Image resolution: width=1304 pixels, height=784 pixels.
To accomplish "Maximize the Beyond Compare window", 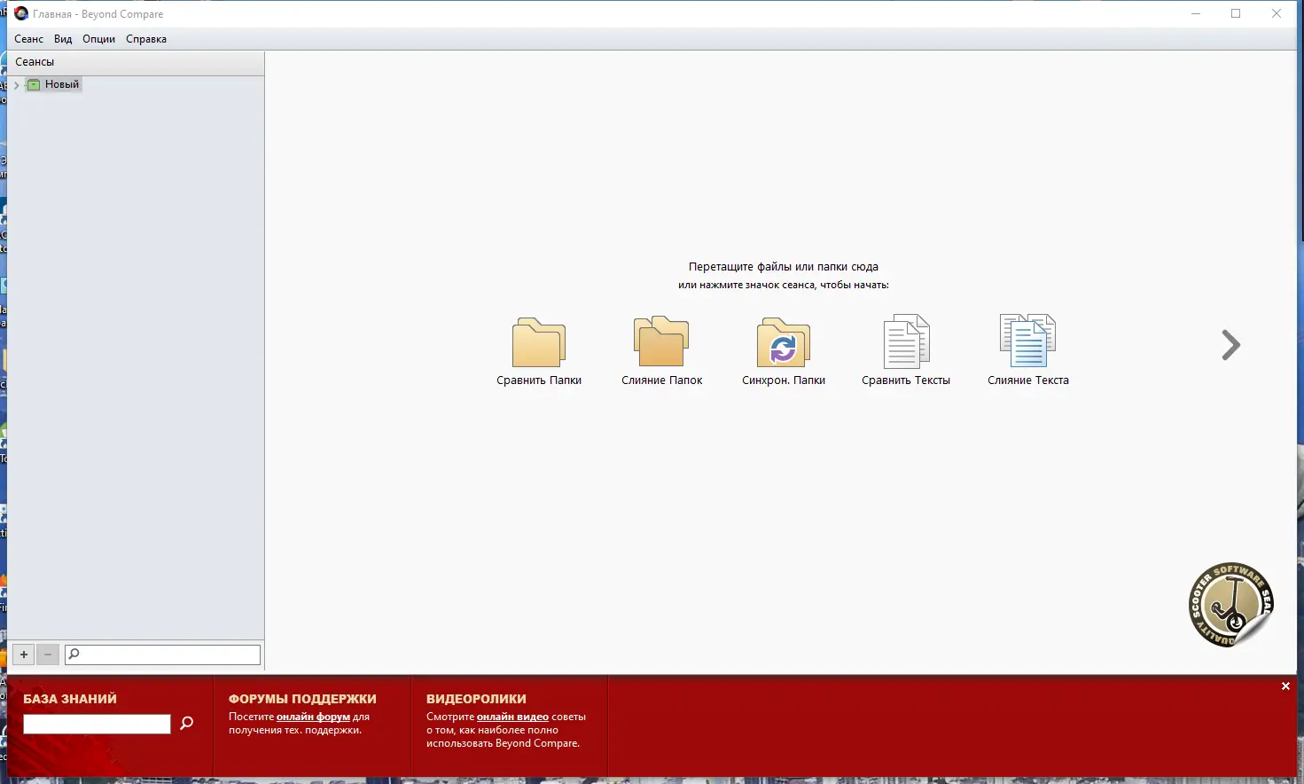I will click(x=1236, y=13).
